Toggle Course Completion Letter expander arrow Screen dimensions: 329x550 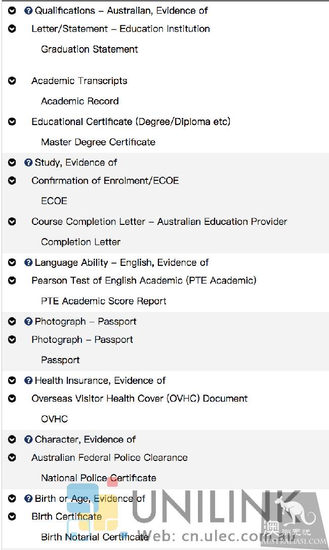[12, 222]
